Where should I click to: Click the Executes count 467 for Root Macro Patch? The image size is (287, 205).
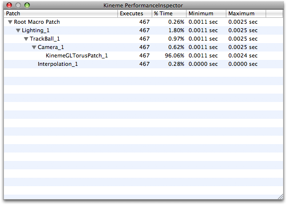point(144,22)
